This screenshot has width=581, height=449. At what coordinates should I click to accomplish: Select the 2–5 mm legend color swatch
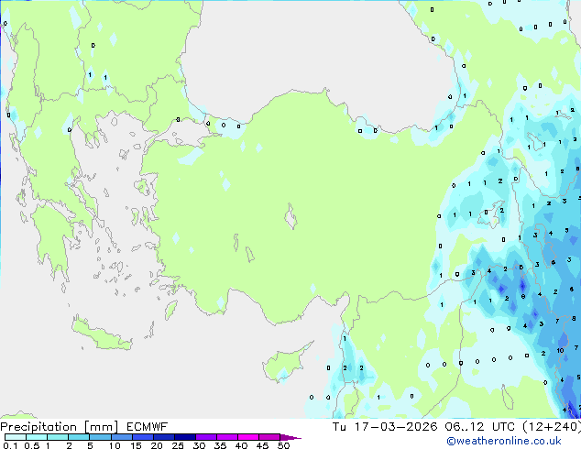(79, 437)
